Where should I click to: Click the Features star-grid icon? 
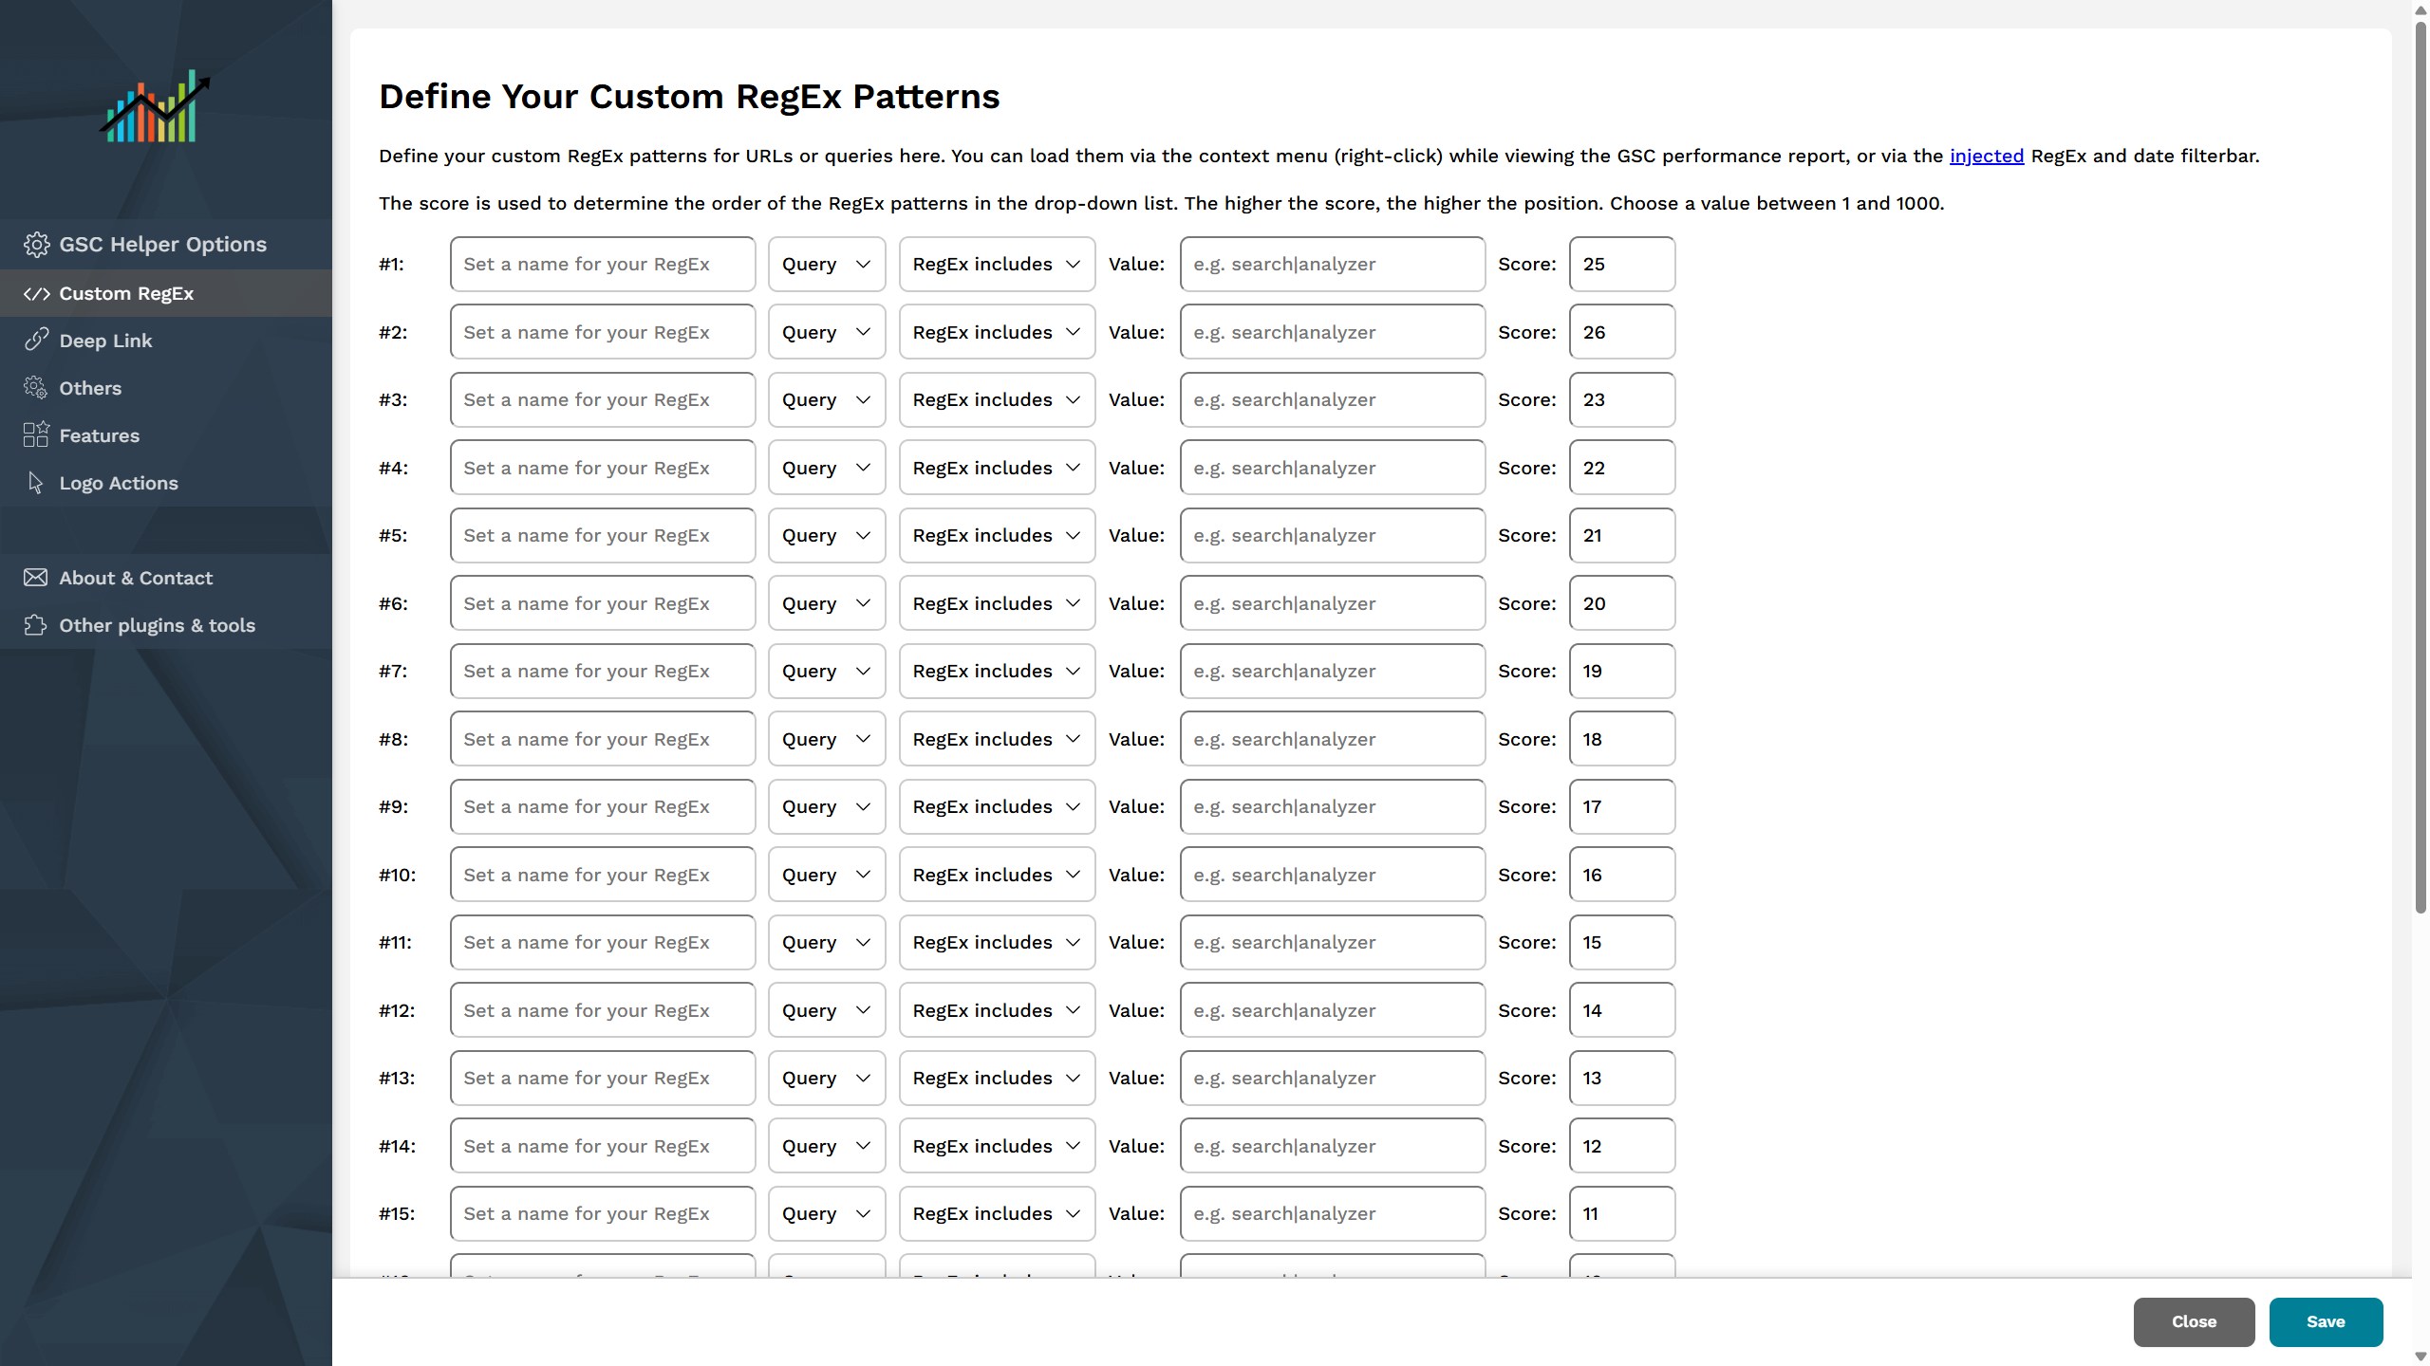tap(36, 434)
